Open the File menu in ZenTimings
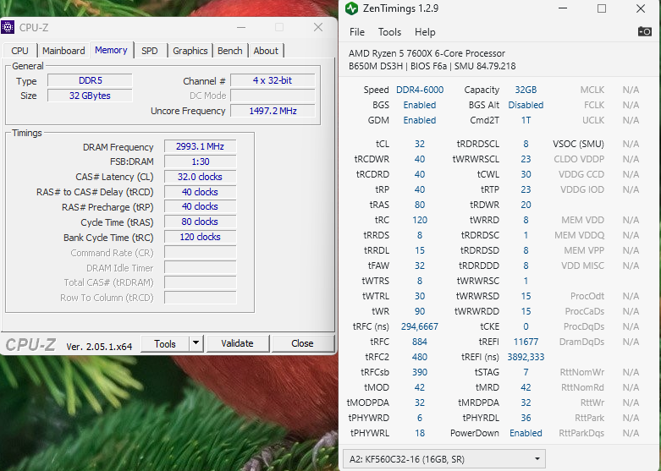The height and width of the screenshot is (471, 661). coord(357,32)
